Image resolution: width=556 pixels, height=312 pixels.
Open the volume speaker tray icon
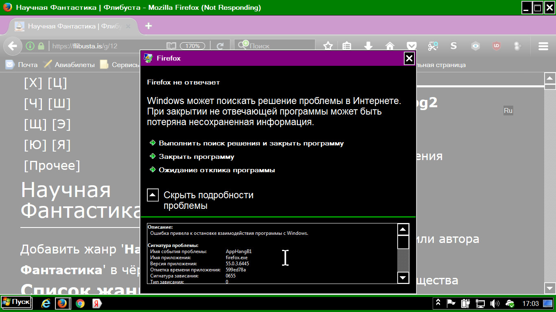495,303
